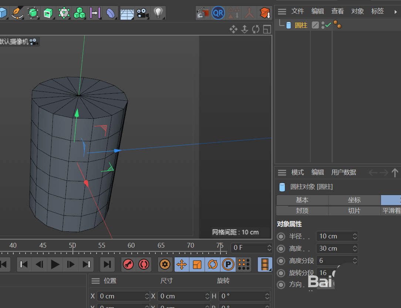The width and height of the screenshot is (401, 308).
Task: Toggle the 半径 animation circle
Action: [x=281, y=236]
